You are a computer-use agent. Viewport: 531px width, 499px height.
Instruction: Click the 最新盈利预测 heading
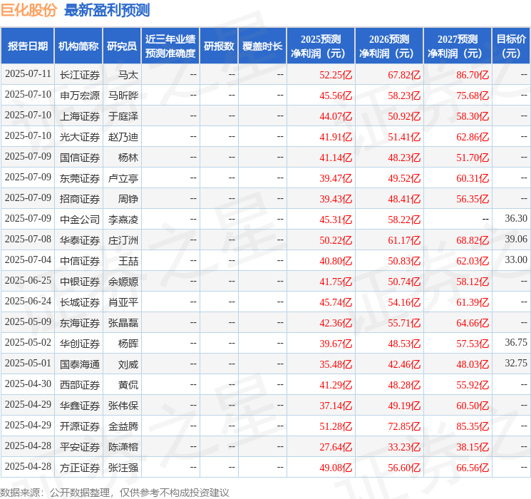point(107,10)
